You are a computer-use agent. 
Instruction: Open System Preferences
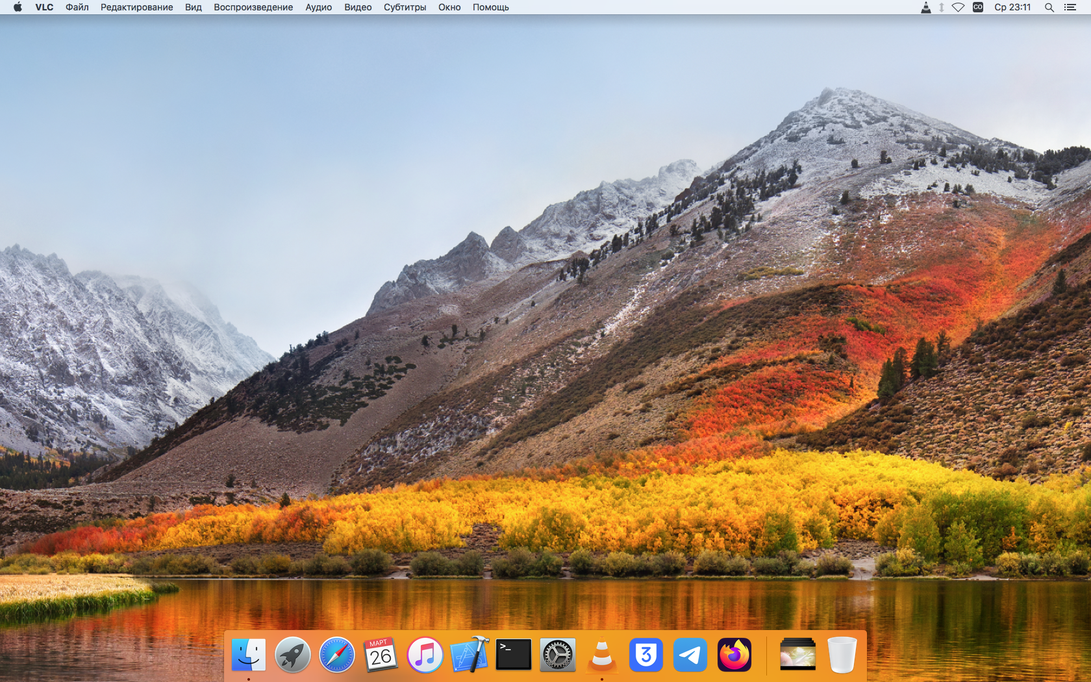(x=557, y=655)
